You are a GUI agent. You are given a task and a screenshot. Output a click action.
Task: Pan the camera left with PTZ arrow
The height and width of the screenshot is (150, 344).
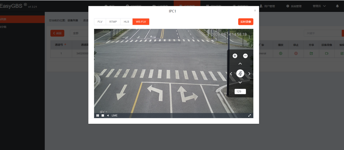pyautogui.click(x=231, y=74)
